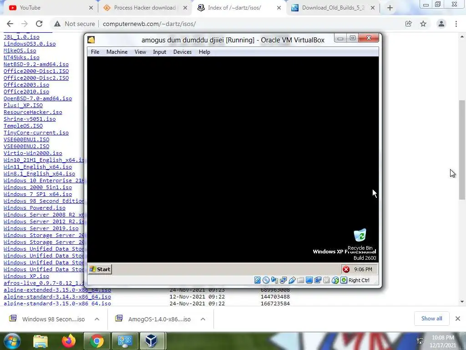Click the network adapters icon in VirtualBox status bar

click(283, 280)
